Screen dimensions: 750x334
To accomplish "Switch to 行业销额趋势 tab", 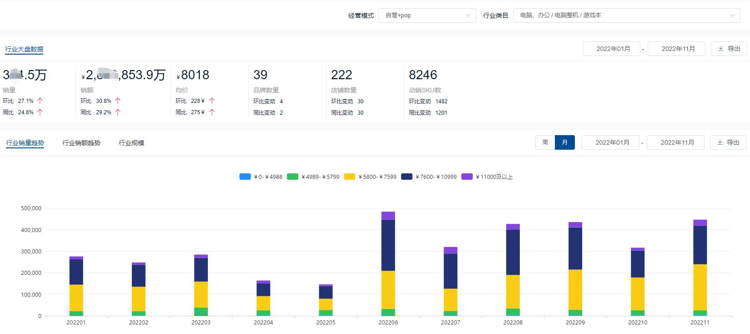I will [81, 143].
